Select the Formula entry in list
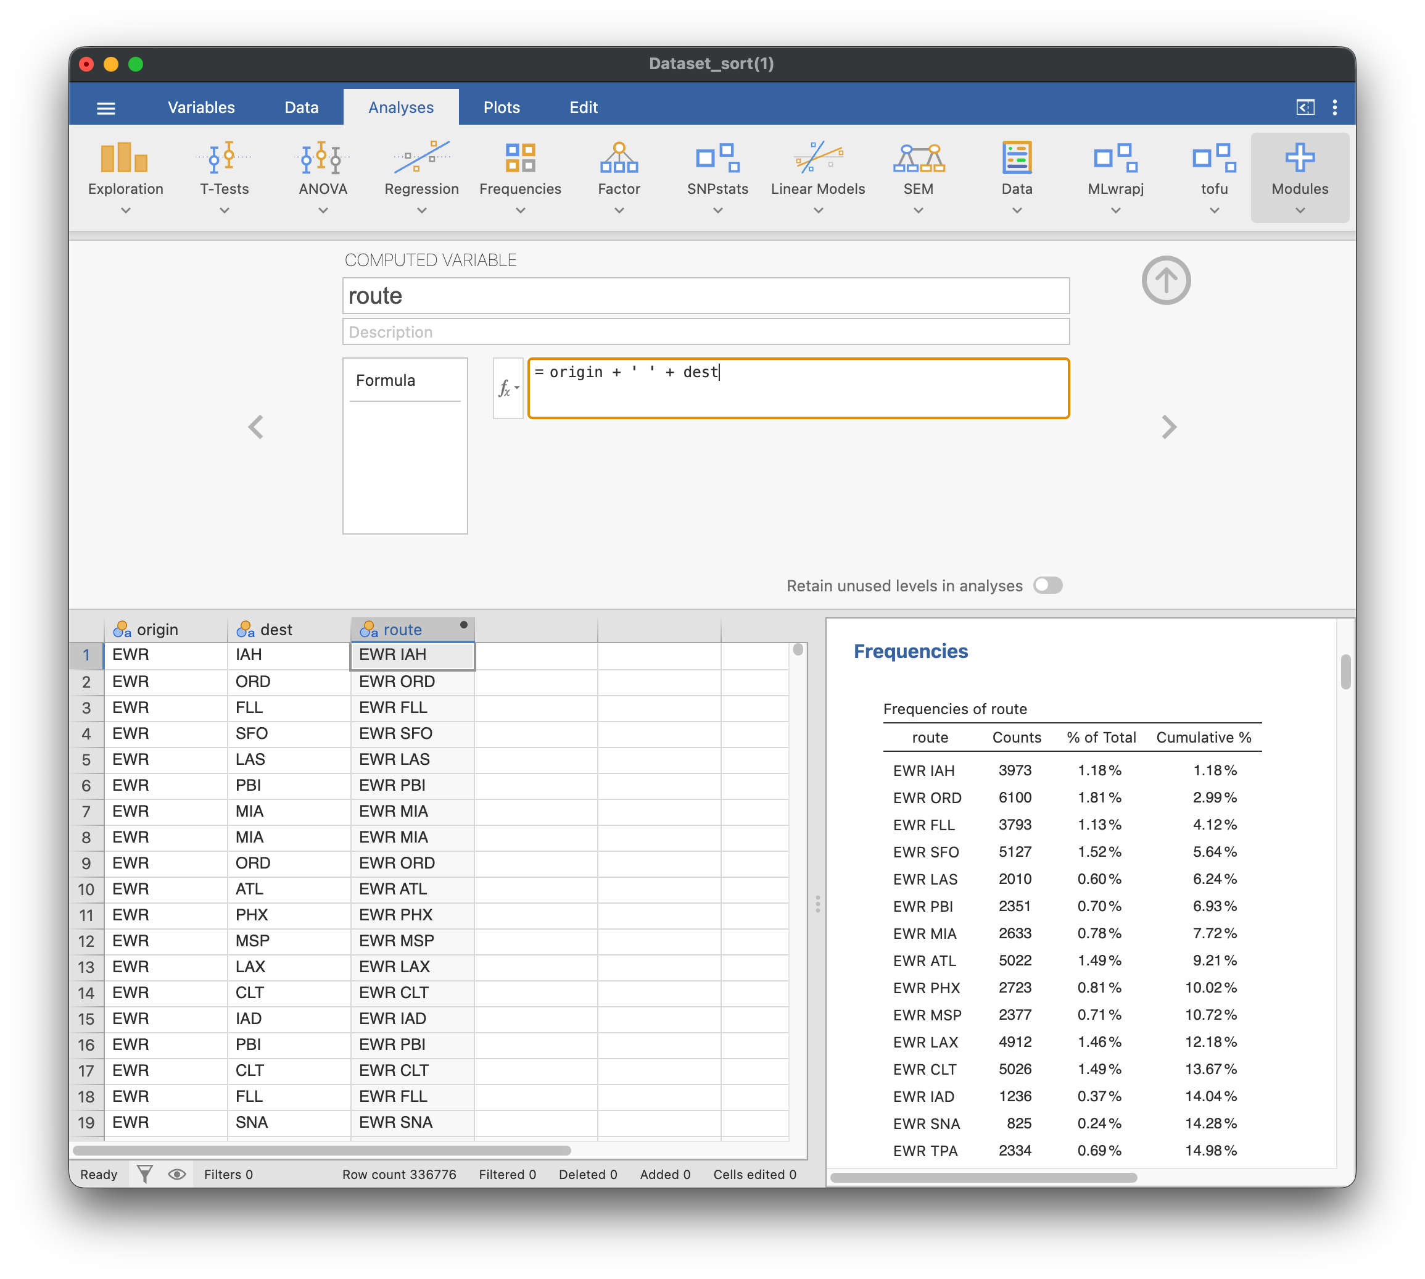This screenshot has height=1279, width=1425. coord(405,380)
